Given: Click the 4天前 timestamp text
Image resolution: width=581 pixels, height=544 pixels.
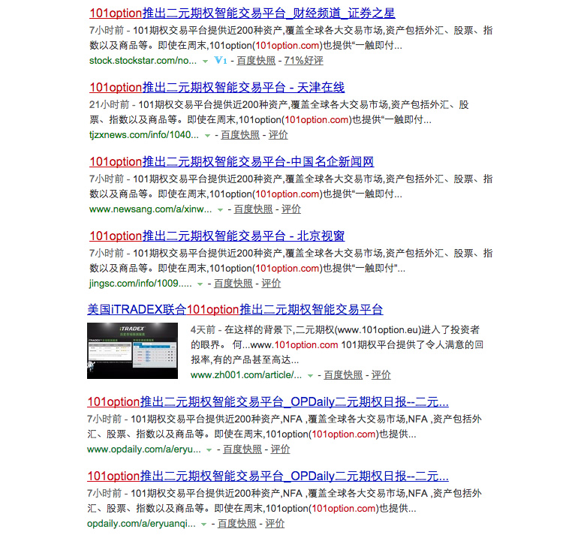Looking at the screenshot, I should pyautogui.click(x=203, y=330).
